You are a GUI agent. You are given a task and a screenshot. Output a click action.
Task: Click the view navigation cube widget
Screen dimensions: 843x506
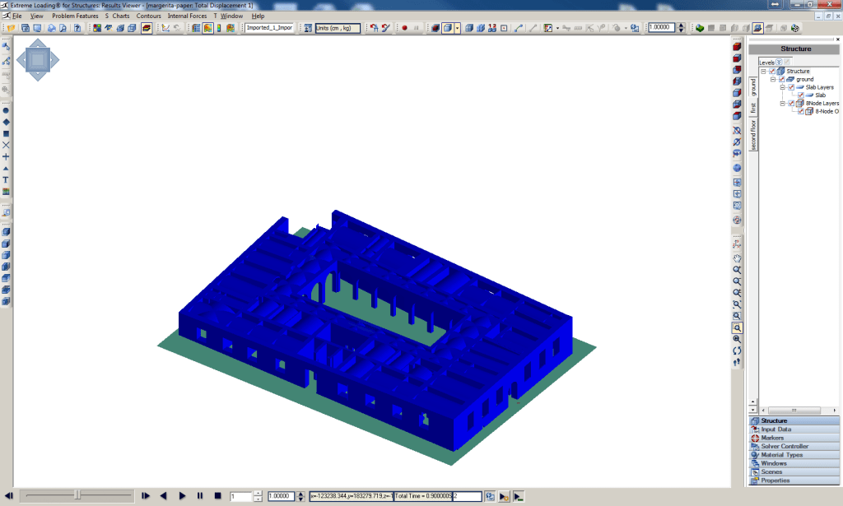pos(38,59)
